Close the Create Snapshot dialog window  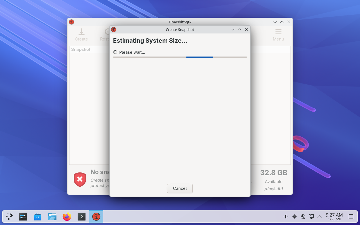pos(246,30)
